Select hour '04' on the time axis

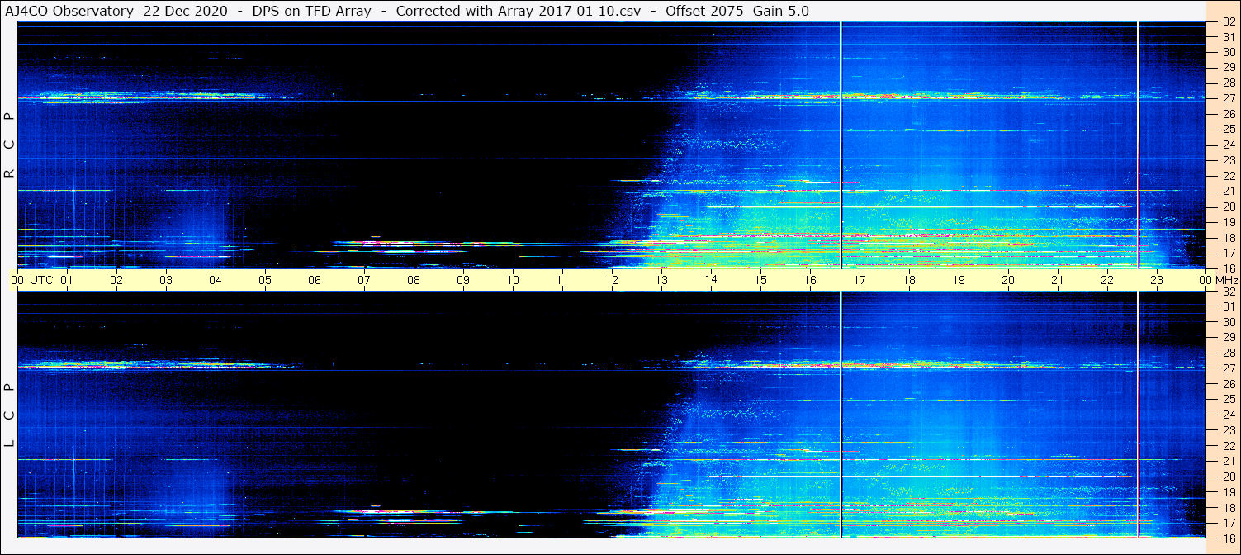(216, 280)
